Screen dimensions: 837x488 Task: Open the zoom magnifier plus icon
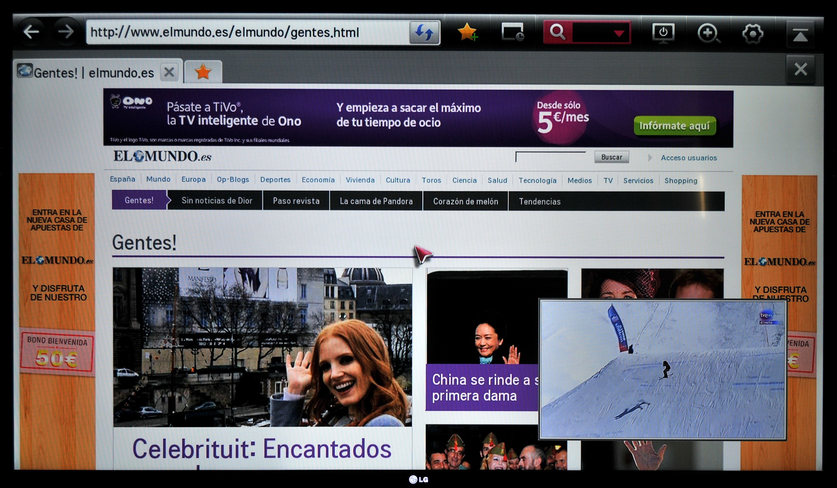pos(708,33)
